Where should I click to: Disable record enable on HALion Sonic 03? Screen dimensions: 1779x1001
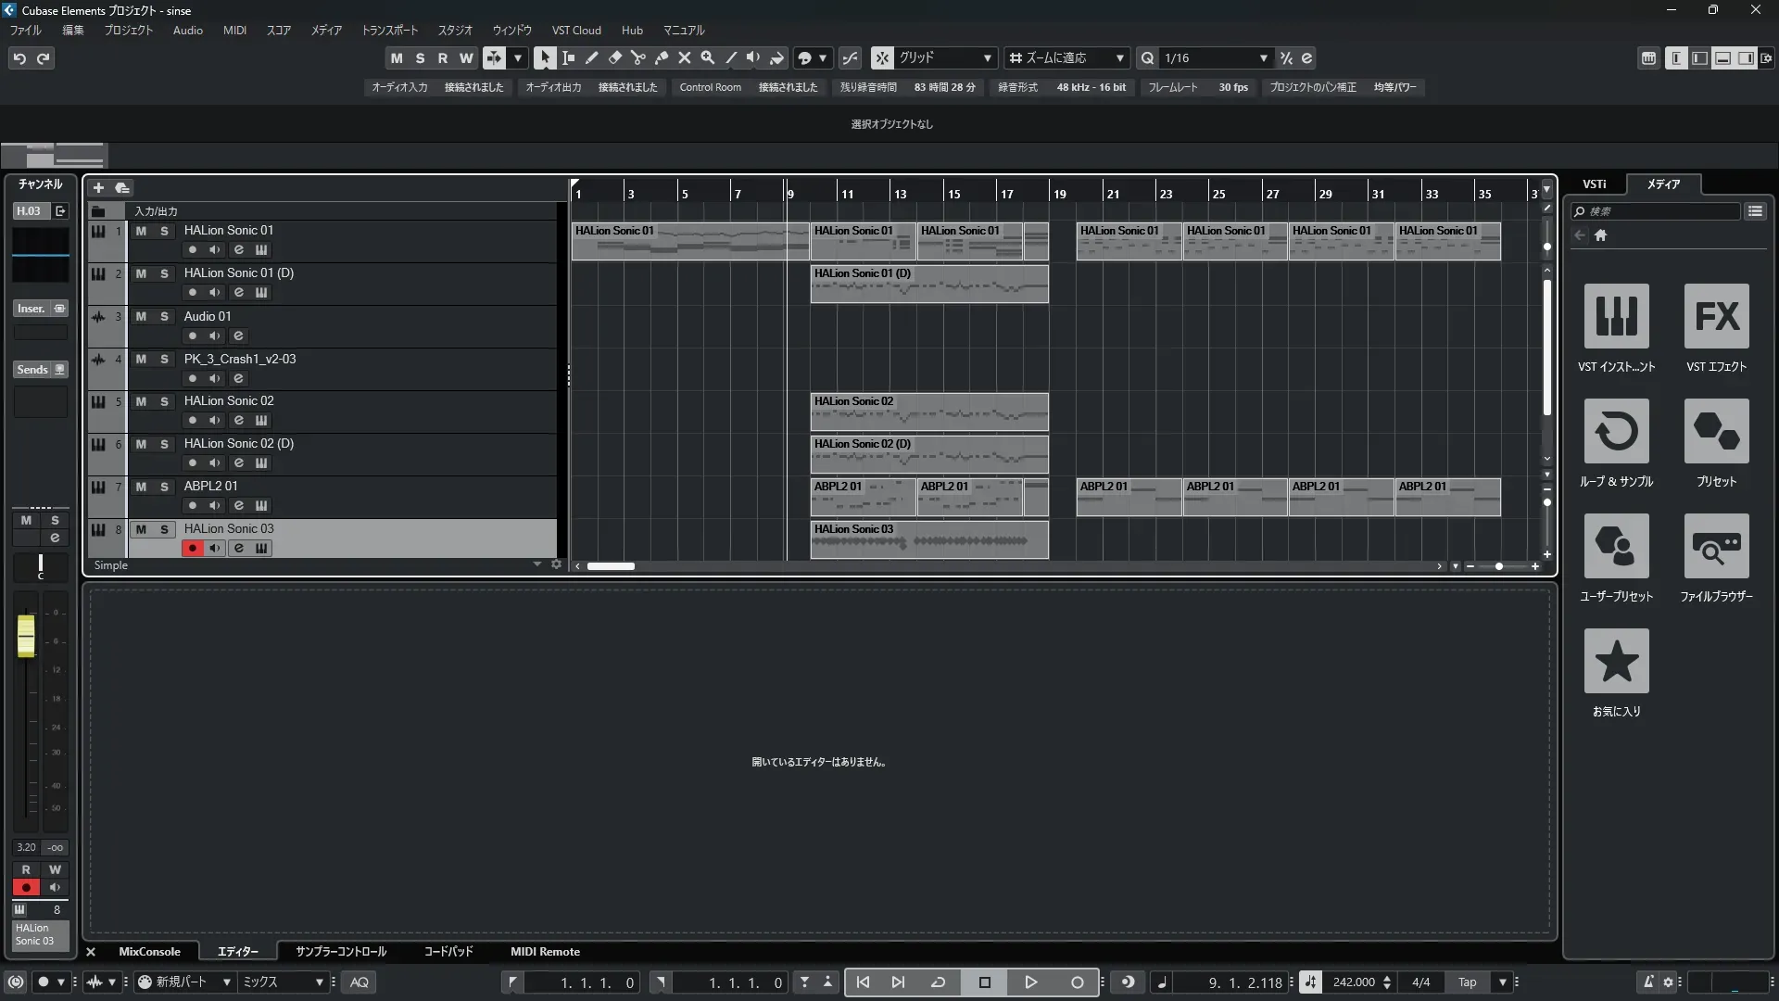[x=192, y=548]
